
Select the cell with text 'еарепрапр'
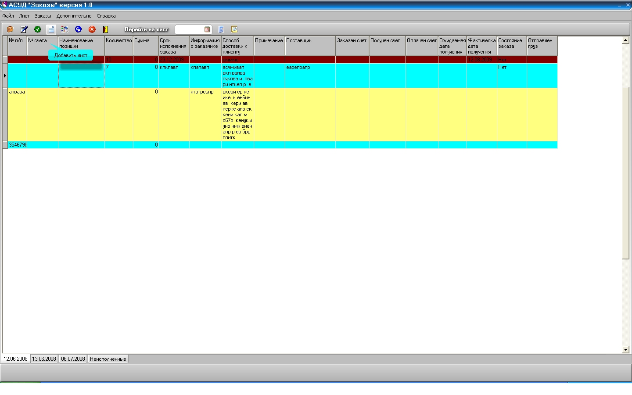pos(310,75)
